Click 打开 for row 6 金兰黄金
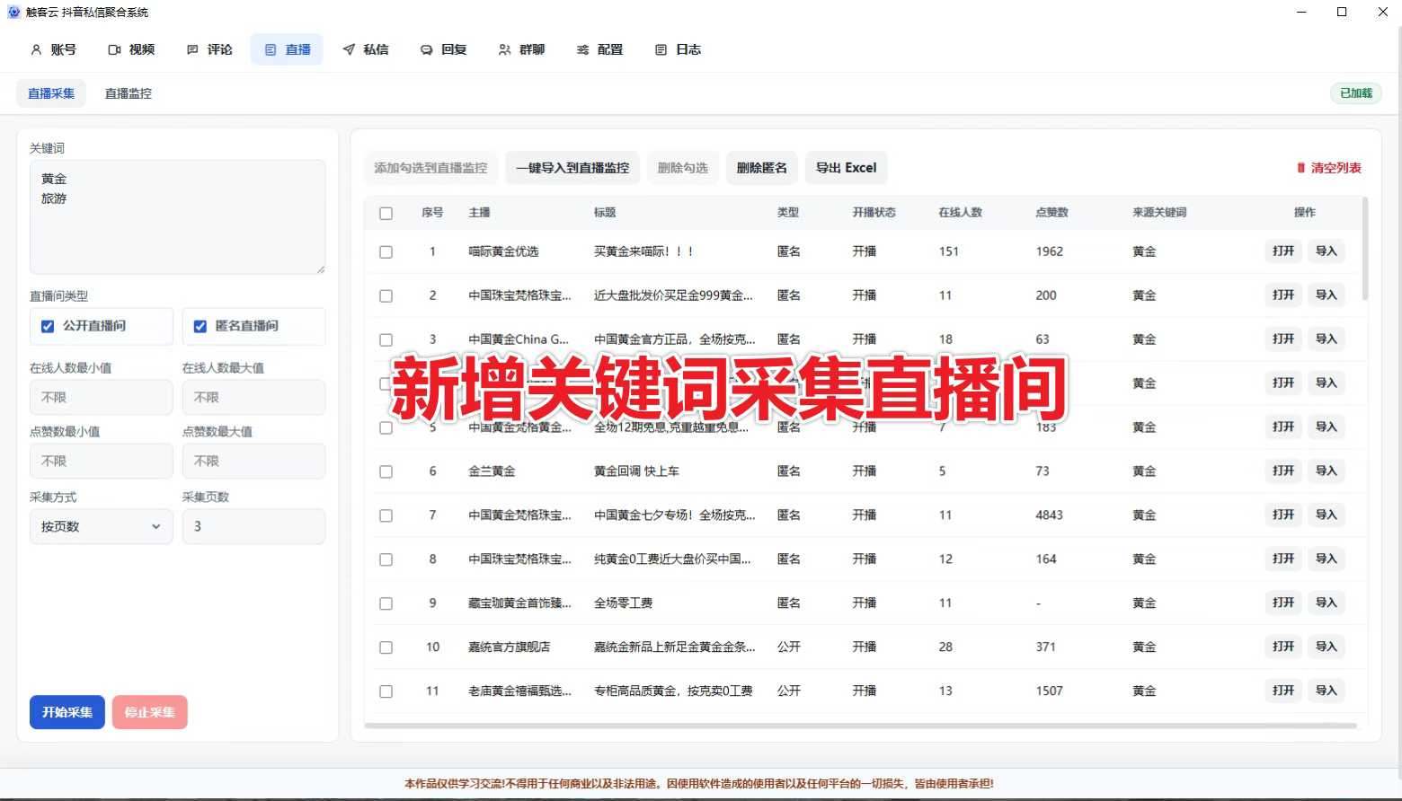Image resolution: width=1402 pixels, height=801 pixels. point(1283,471)
